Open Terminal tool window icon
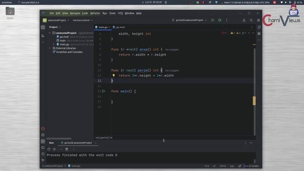 (x=43, y=148)
